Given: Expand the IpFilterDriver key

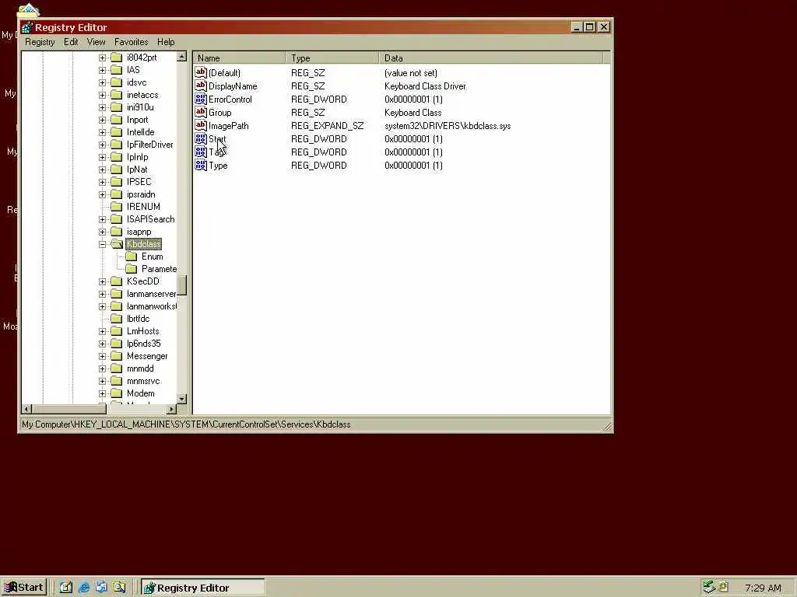Looking at the screenshot, I should coord(102,145).
